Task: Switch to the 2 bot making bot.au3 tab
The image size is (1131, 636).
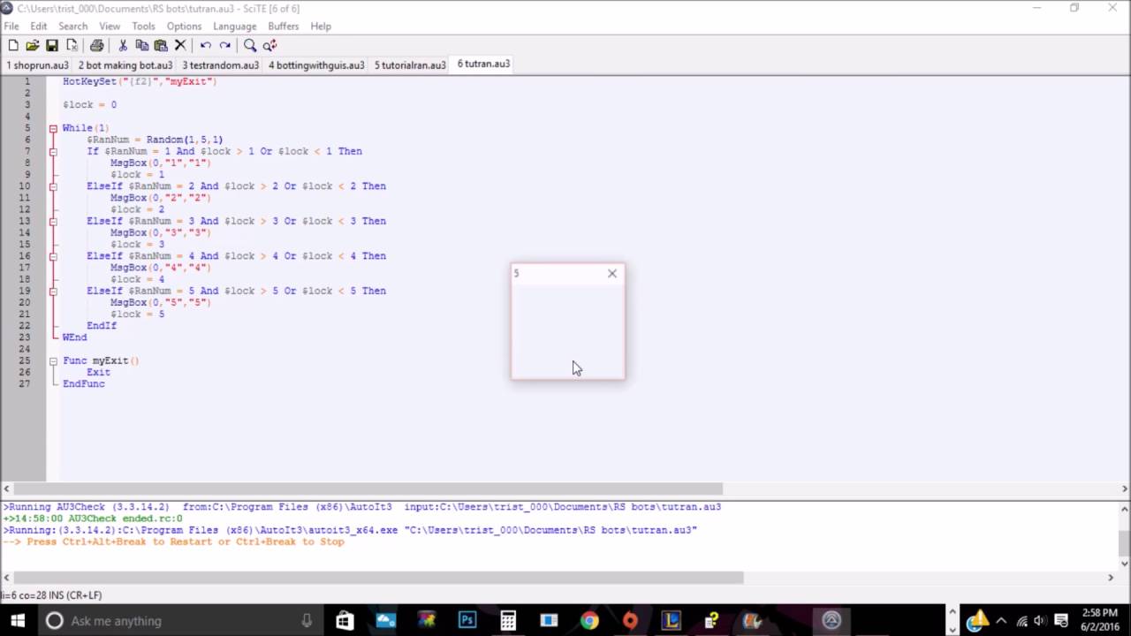Action: [x=125, y=64]
